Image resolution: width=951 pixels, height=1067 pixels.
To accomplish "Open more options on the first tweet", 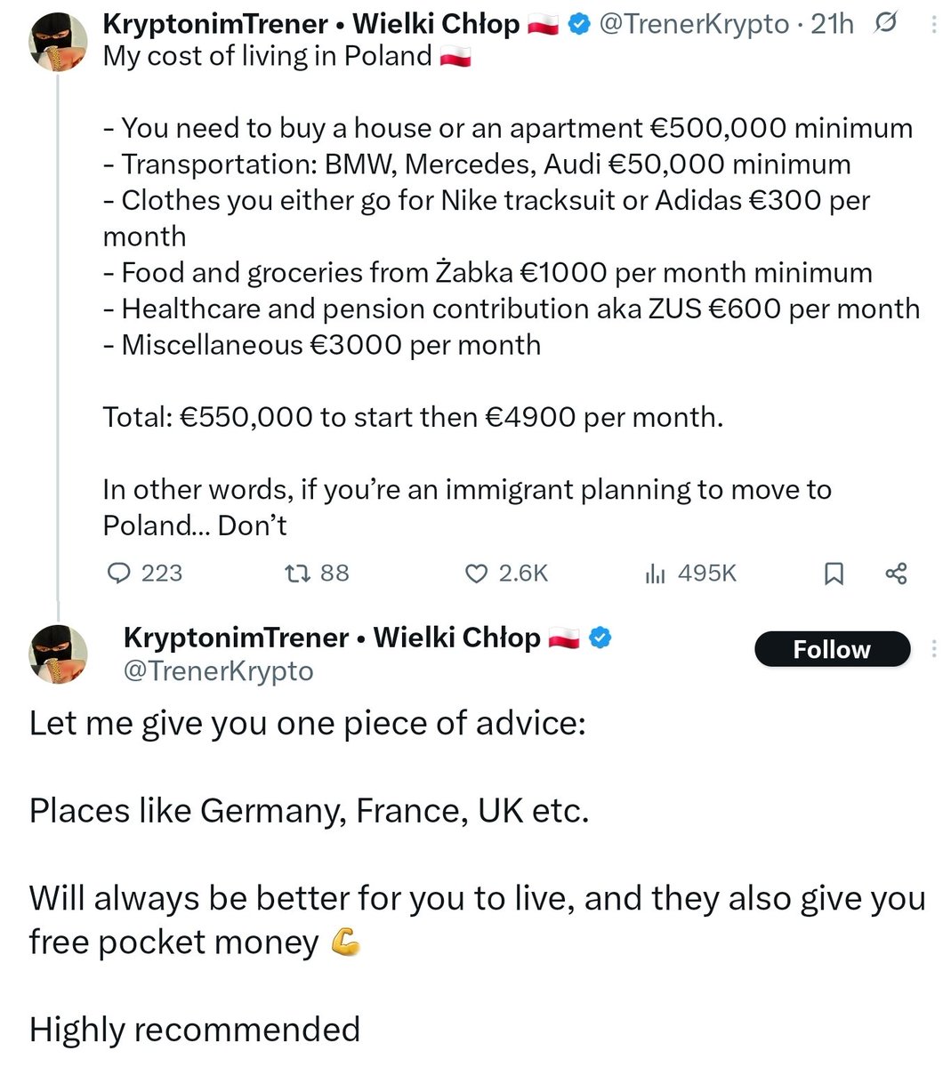I will pyautogui.click(x=934, y=25).
